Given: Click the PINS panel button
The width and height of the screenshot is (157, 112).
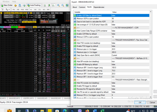Looking at the screenshot, I should pyautogui.click(x=57, y=13).
